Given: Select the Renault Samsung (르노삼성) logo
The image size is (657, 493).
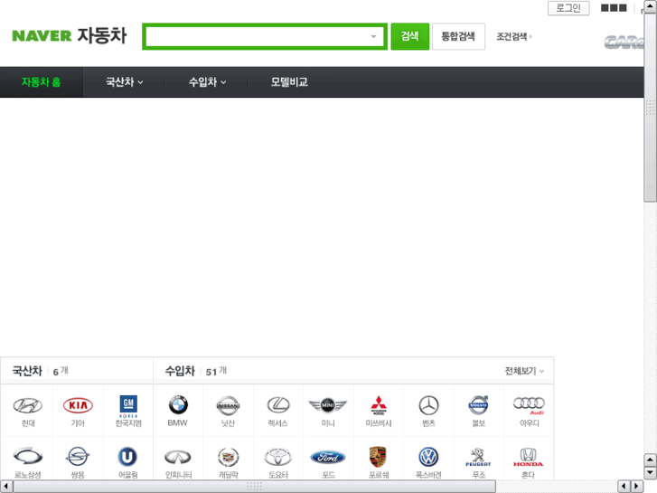Looking at the screenshot, I should point(28,456).
